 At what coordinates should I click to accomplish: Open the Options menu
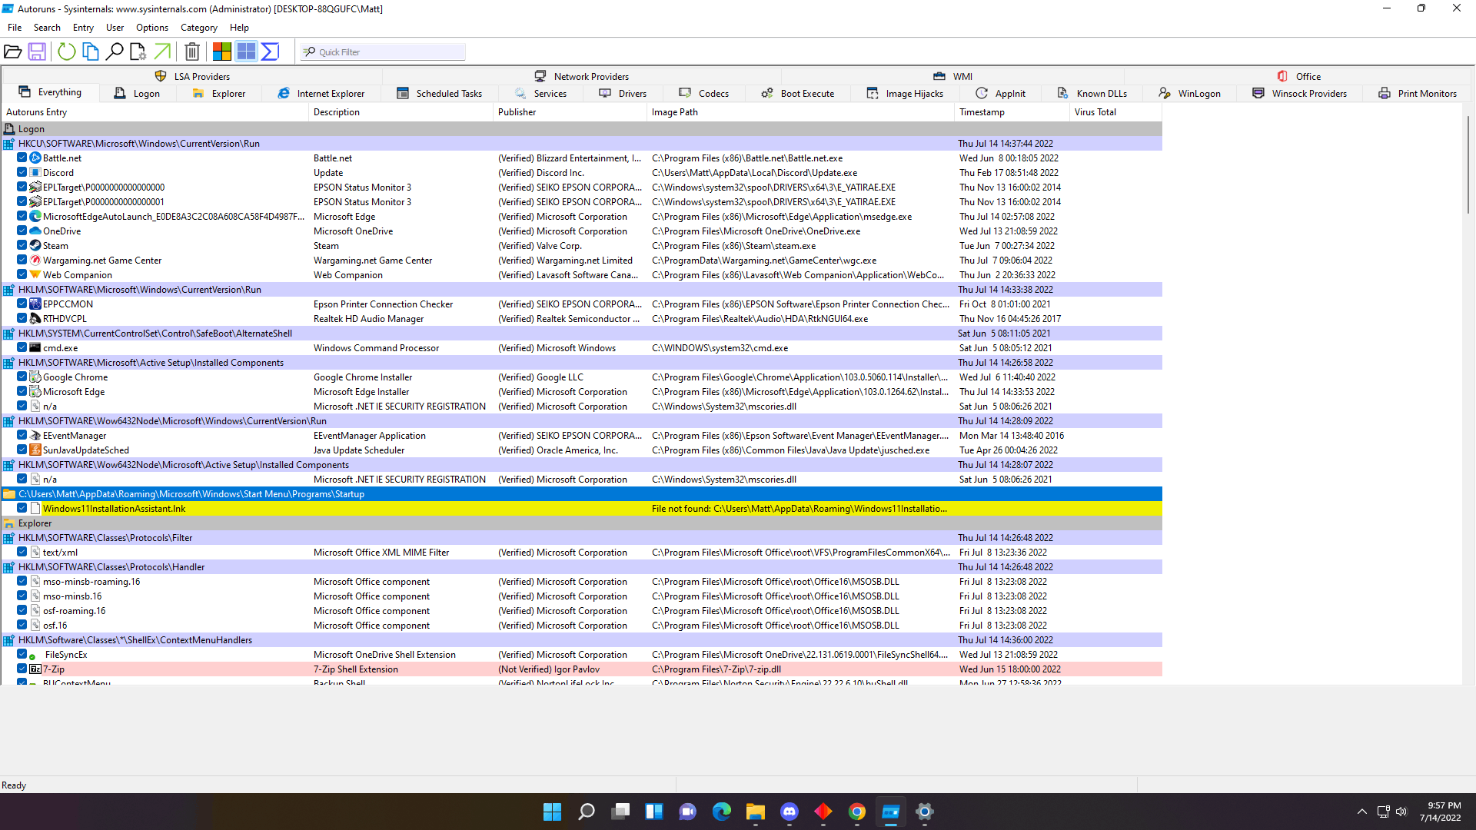point(151,28)
